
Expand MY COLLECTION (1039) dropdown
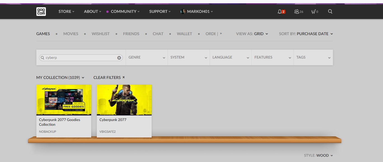coord(60,78)
